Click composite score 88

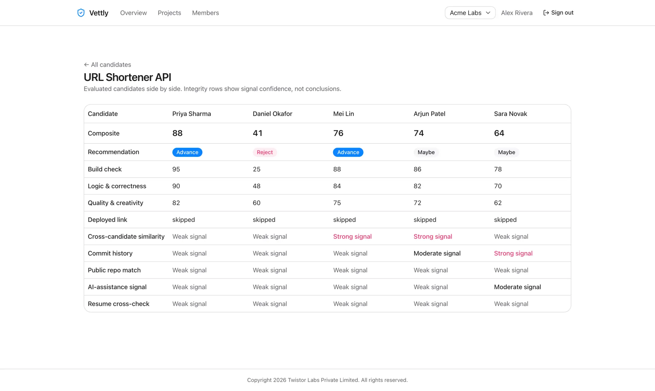tap(177, 133)
